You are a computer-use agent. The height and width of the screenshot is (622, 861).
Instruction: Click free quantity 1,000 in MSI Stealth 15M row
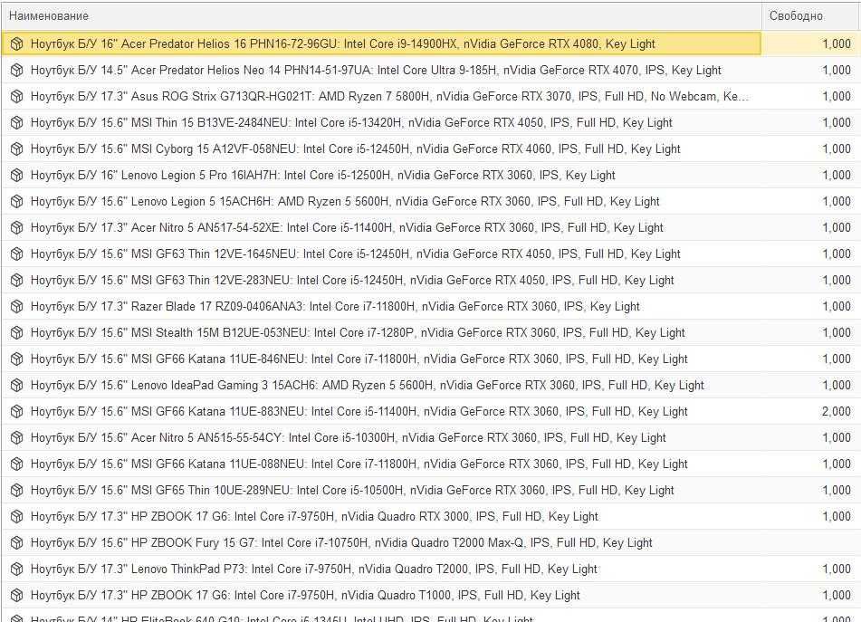click(x=837, y=332)
